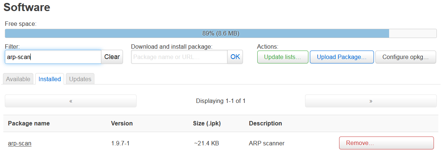
Task: Click the free space usage bar
Action: click(x=221, y=33)
